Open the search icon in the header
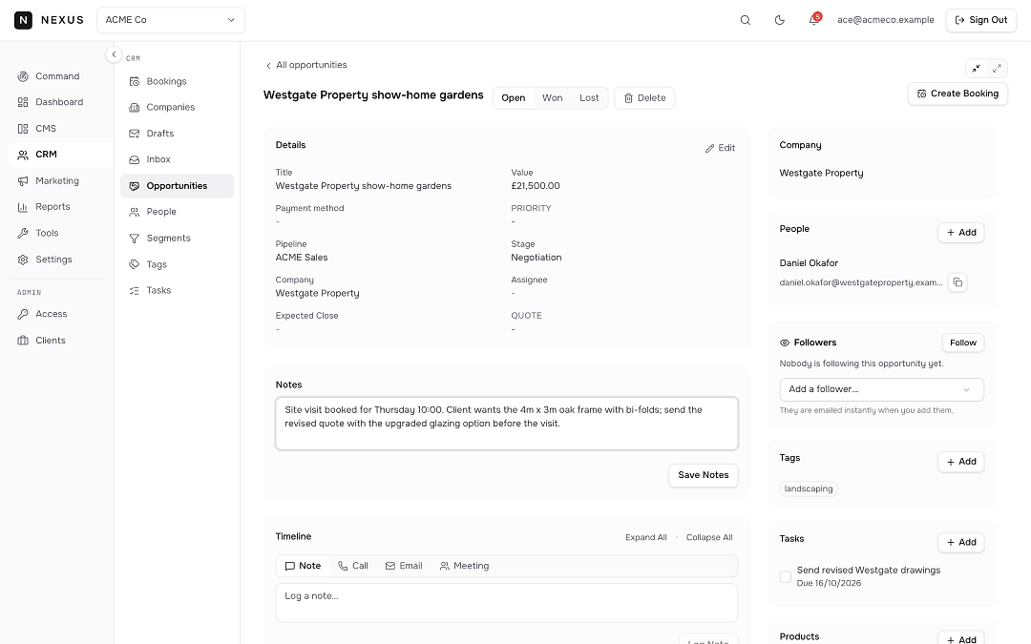Screen dimensions: 1031x644 (745, 20)
